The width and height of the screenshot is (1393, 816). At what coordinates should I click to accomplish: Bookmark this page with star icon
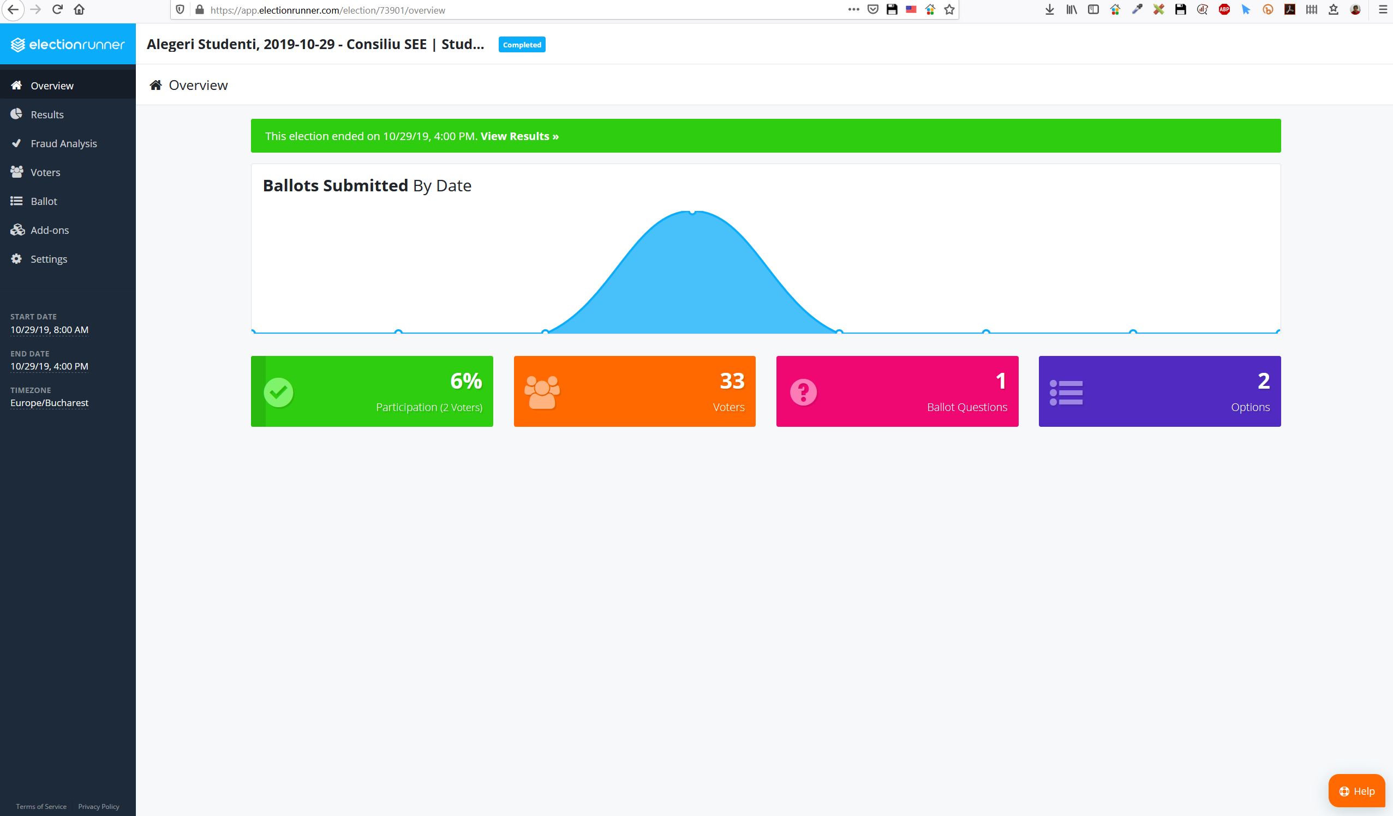click(x=949, y=9)
